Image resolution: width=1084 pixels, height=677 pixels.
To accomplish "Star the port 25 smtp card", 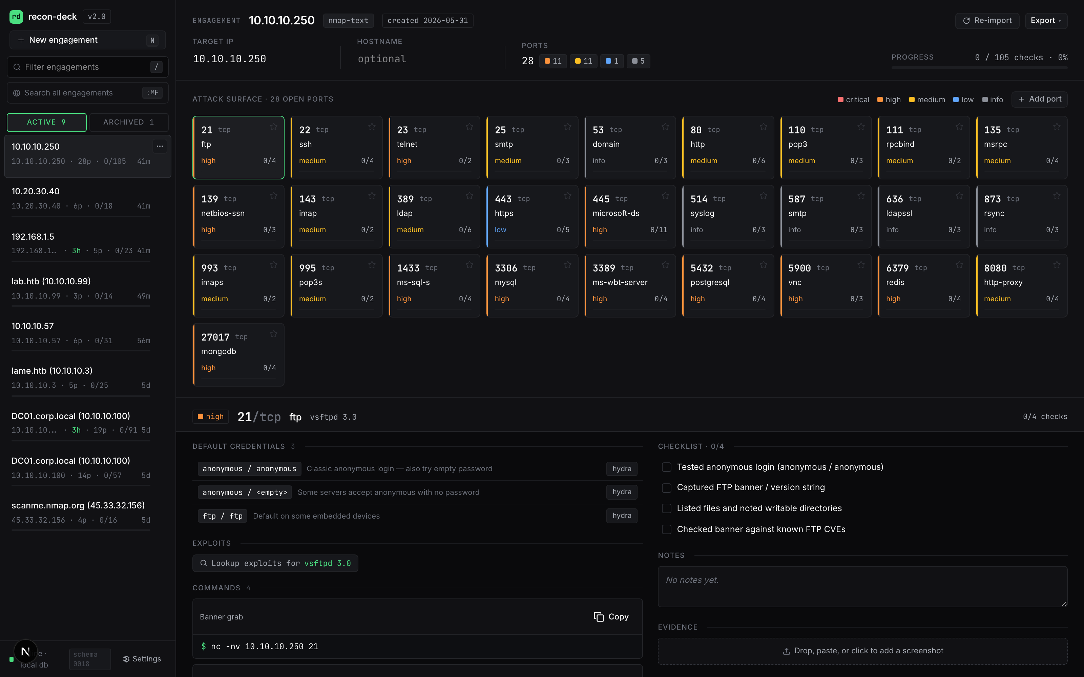I will tap(567, 127).
